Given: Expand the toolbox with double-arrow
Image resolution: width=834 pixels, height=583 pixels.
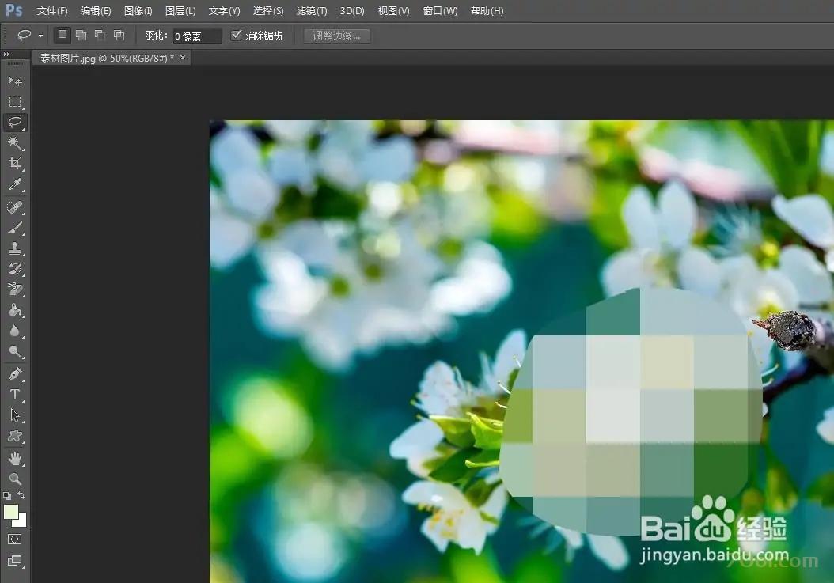Looking at the screenshot, I should pos(6,55).
